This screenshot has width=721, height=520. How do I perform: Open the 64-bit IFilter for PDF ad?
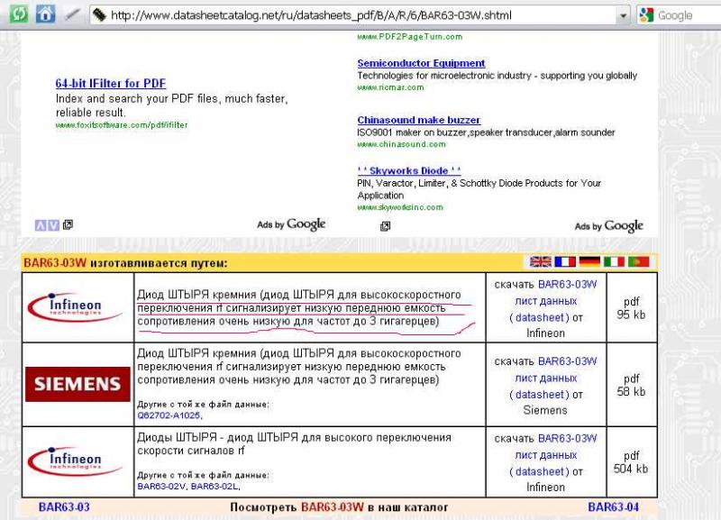point(110,83)
